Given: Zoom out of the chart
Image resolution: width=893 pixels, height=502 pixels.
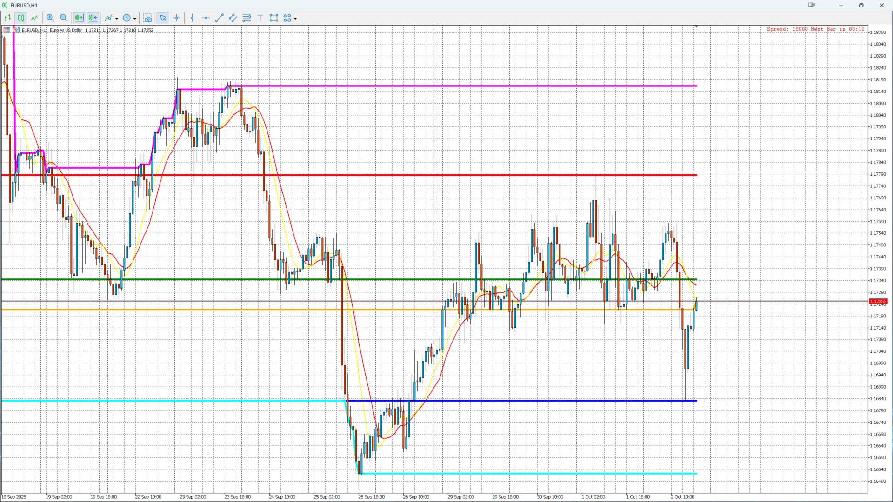Looking at the screenshot, I should (x=64, y=18).
